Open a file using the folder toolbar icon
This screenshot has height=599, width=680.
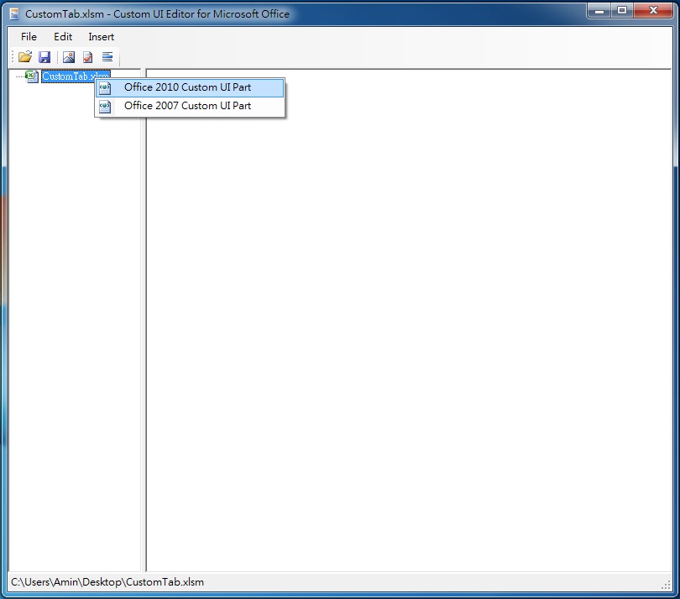(24, 56)
